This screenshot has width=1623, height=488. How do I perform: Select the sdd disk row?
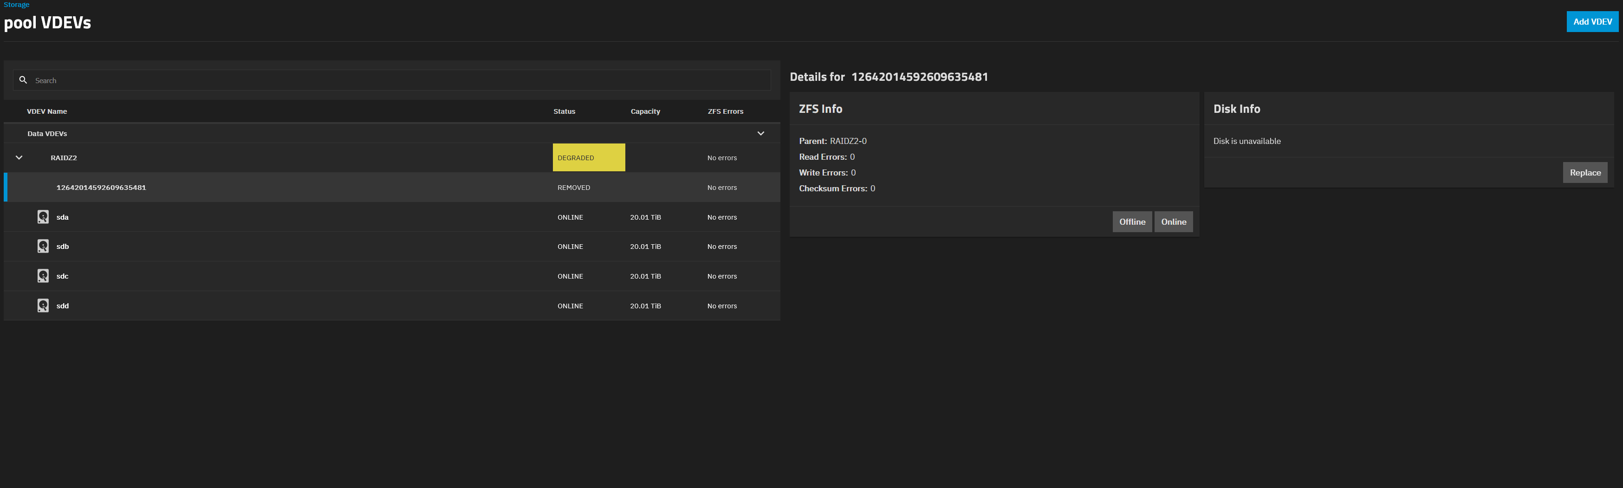(x=392, y=306)
